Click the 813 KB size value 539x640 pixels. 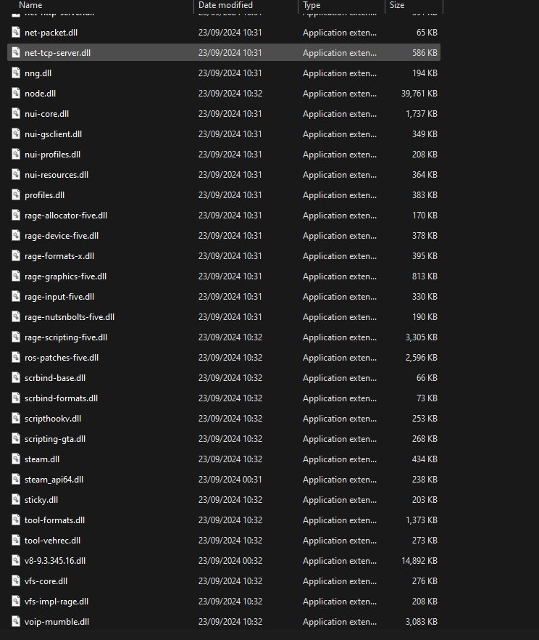tap(425, 276)
